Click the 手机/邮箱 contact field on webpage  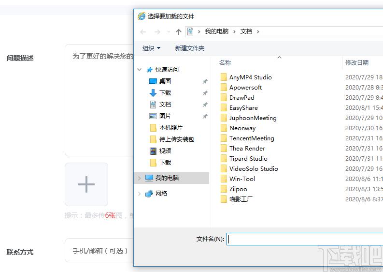[x=99, y=250]
